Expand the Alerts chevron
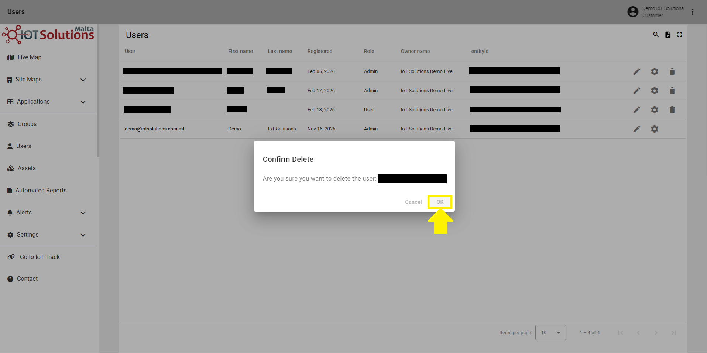The image size is (707, 353). click(83, 213)
